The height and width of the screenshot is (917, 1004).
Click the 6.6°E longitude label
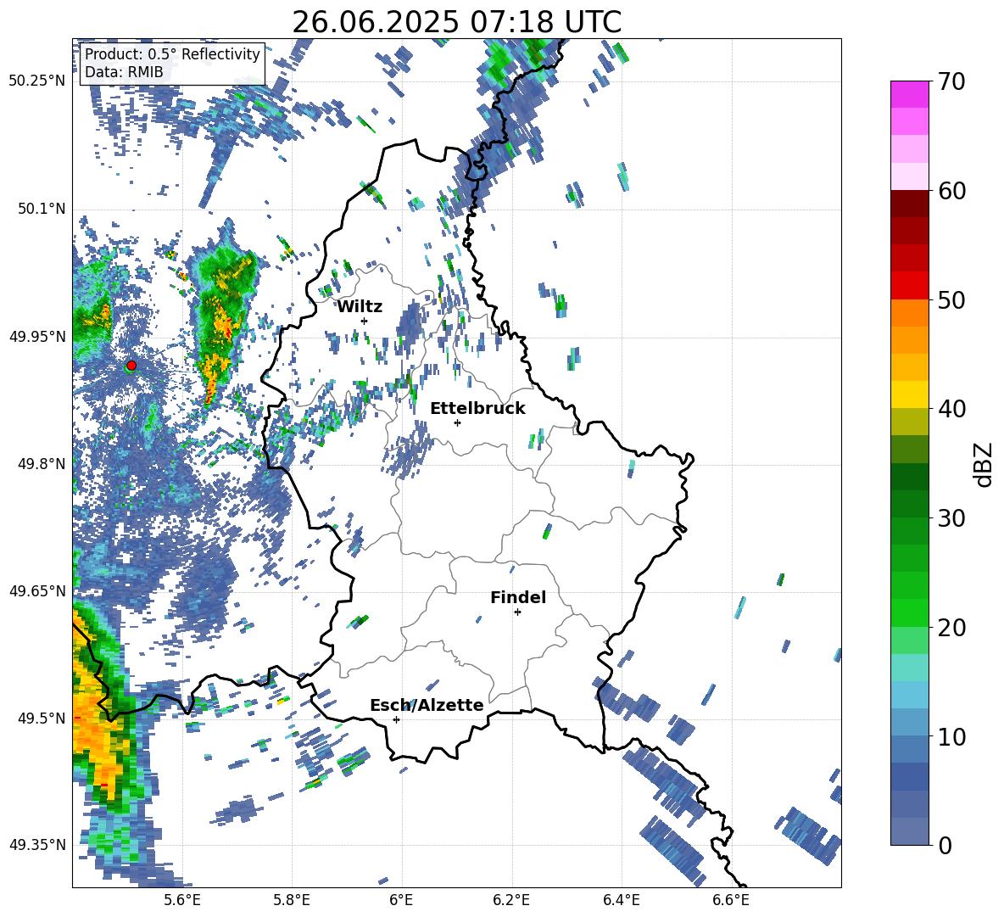pos(731,900)
